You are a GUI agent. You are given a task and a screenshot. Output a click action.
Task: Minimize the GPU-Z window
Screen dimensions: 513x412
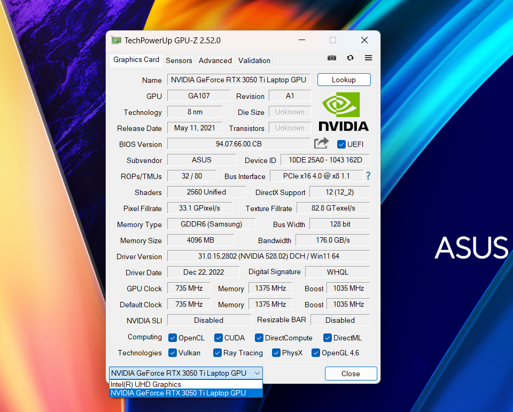coord(302,40)
